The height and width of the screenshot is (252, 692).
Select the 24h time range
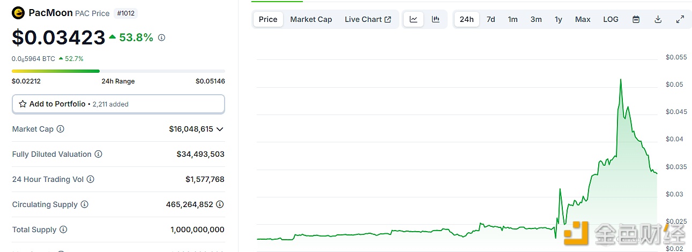tap(467, 19)
